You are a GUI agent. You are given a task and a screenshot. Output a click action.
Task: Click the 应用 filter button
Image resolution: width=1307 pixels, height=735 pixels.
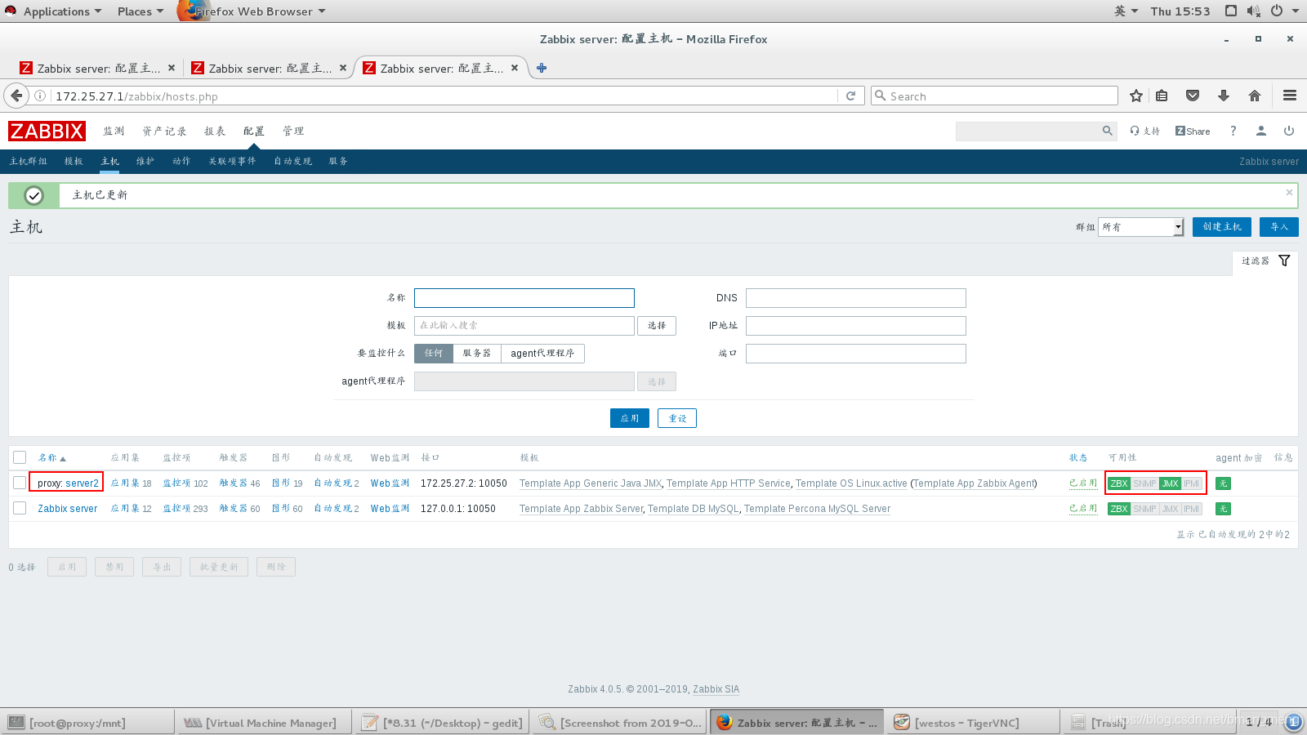[x=630, y=418]
